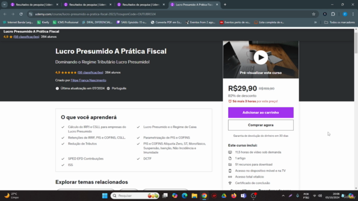
Task: Open the red round app in taskbar
Action: (214, 195)
